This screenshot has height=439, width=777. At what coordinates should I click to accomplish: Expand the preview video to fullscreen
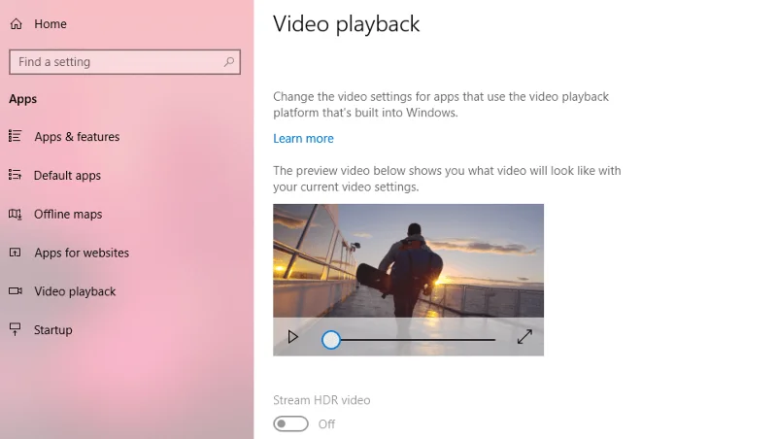(x=524, y=337)
